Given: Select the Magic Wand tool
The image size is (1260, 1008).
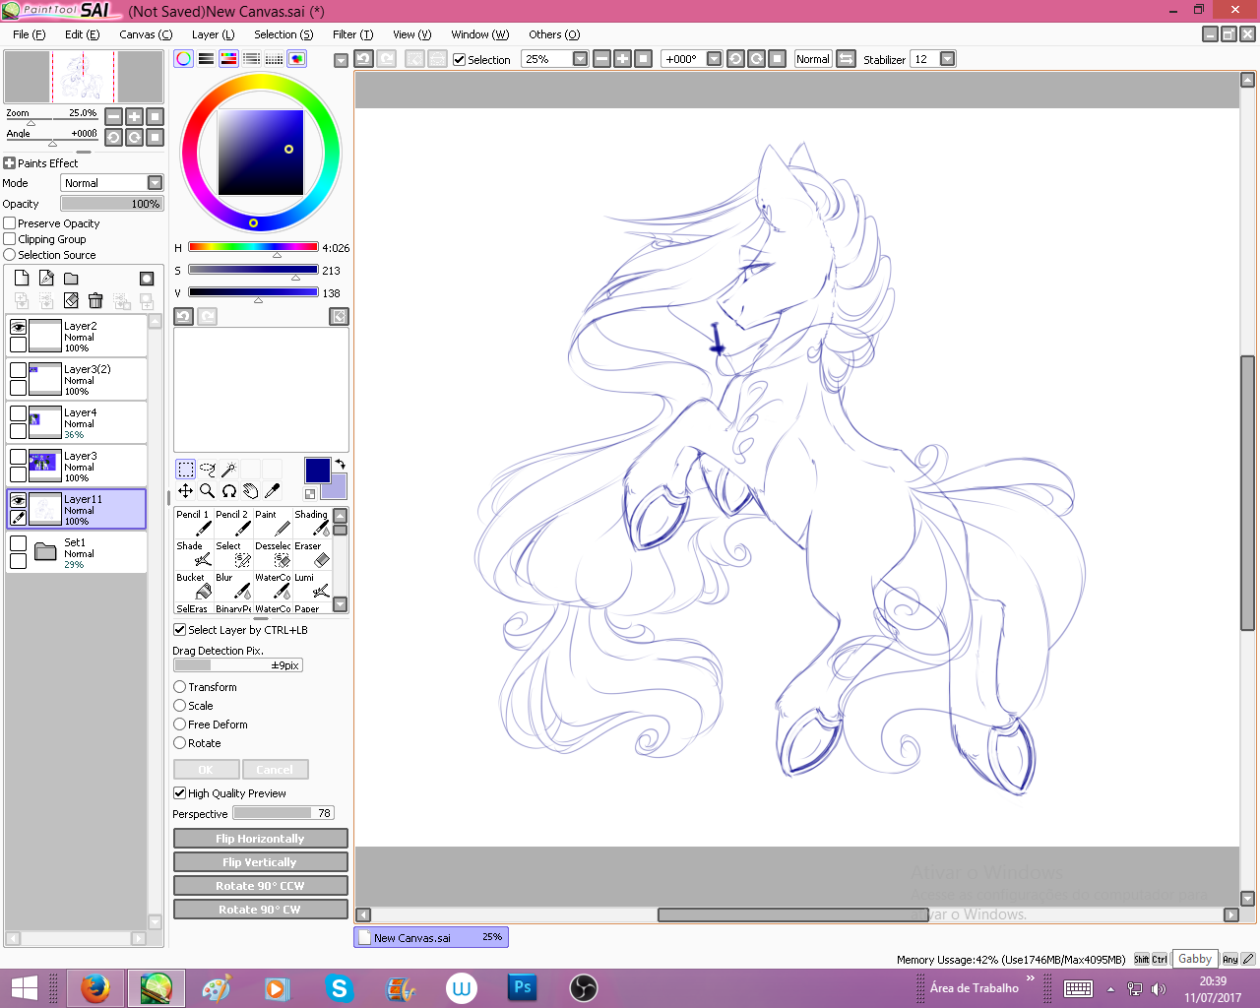Looking at the screenshot, I should [228, 470].
